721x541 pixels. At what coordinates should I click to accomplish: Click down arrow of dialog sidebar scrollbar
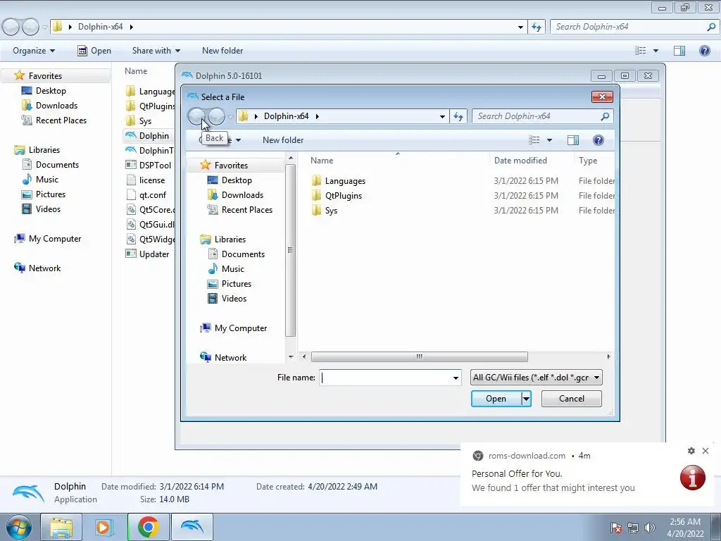point(291,357)
